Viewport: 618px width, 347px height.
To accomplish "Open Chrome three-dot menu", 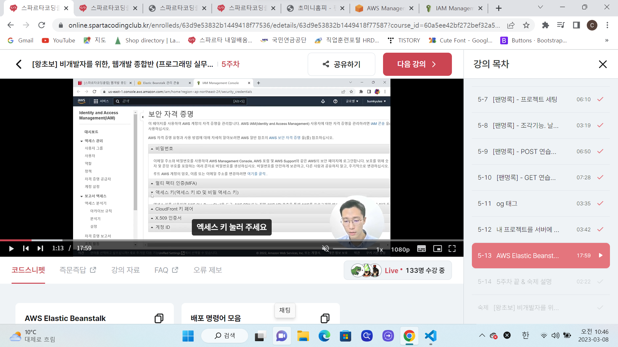I will point(607,25).
